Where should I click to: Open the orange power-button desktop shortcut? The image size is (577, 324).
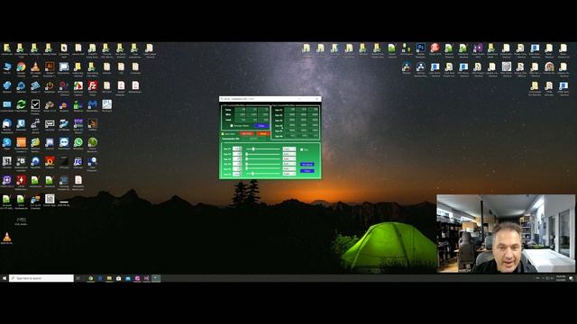click(50, 85)
